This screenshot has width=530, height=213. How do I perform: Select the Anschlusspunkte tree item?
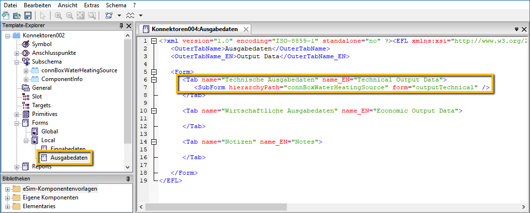tap(54, 53)
